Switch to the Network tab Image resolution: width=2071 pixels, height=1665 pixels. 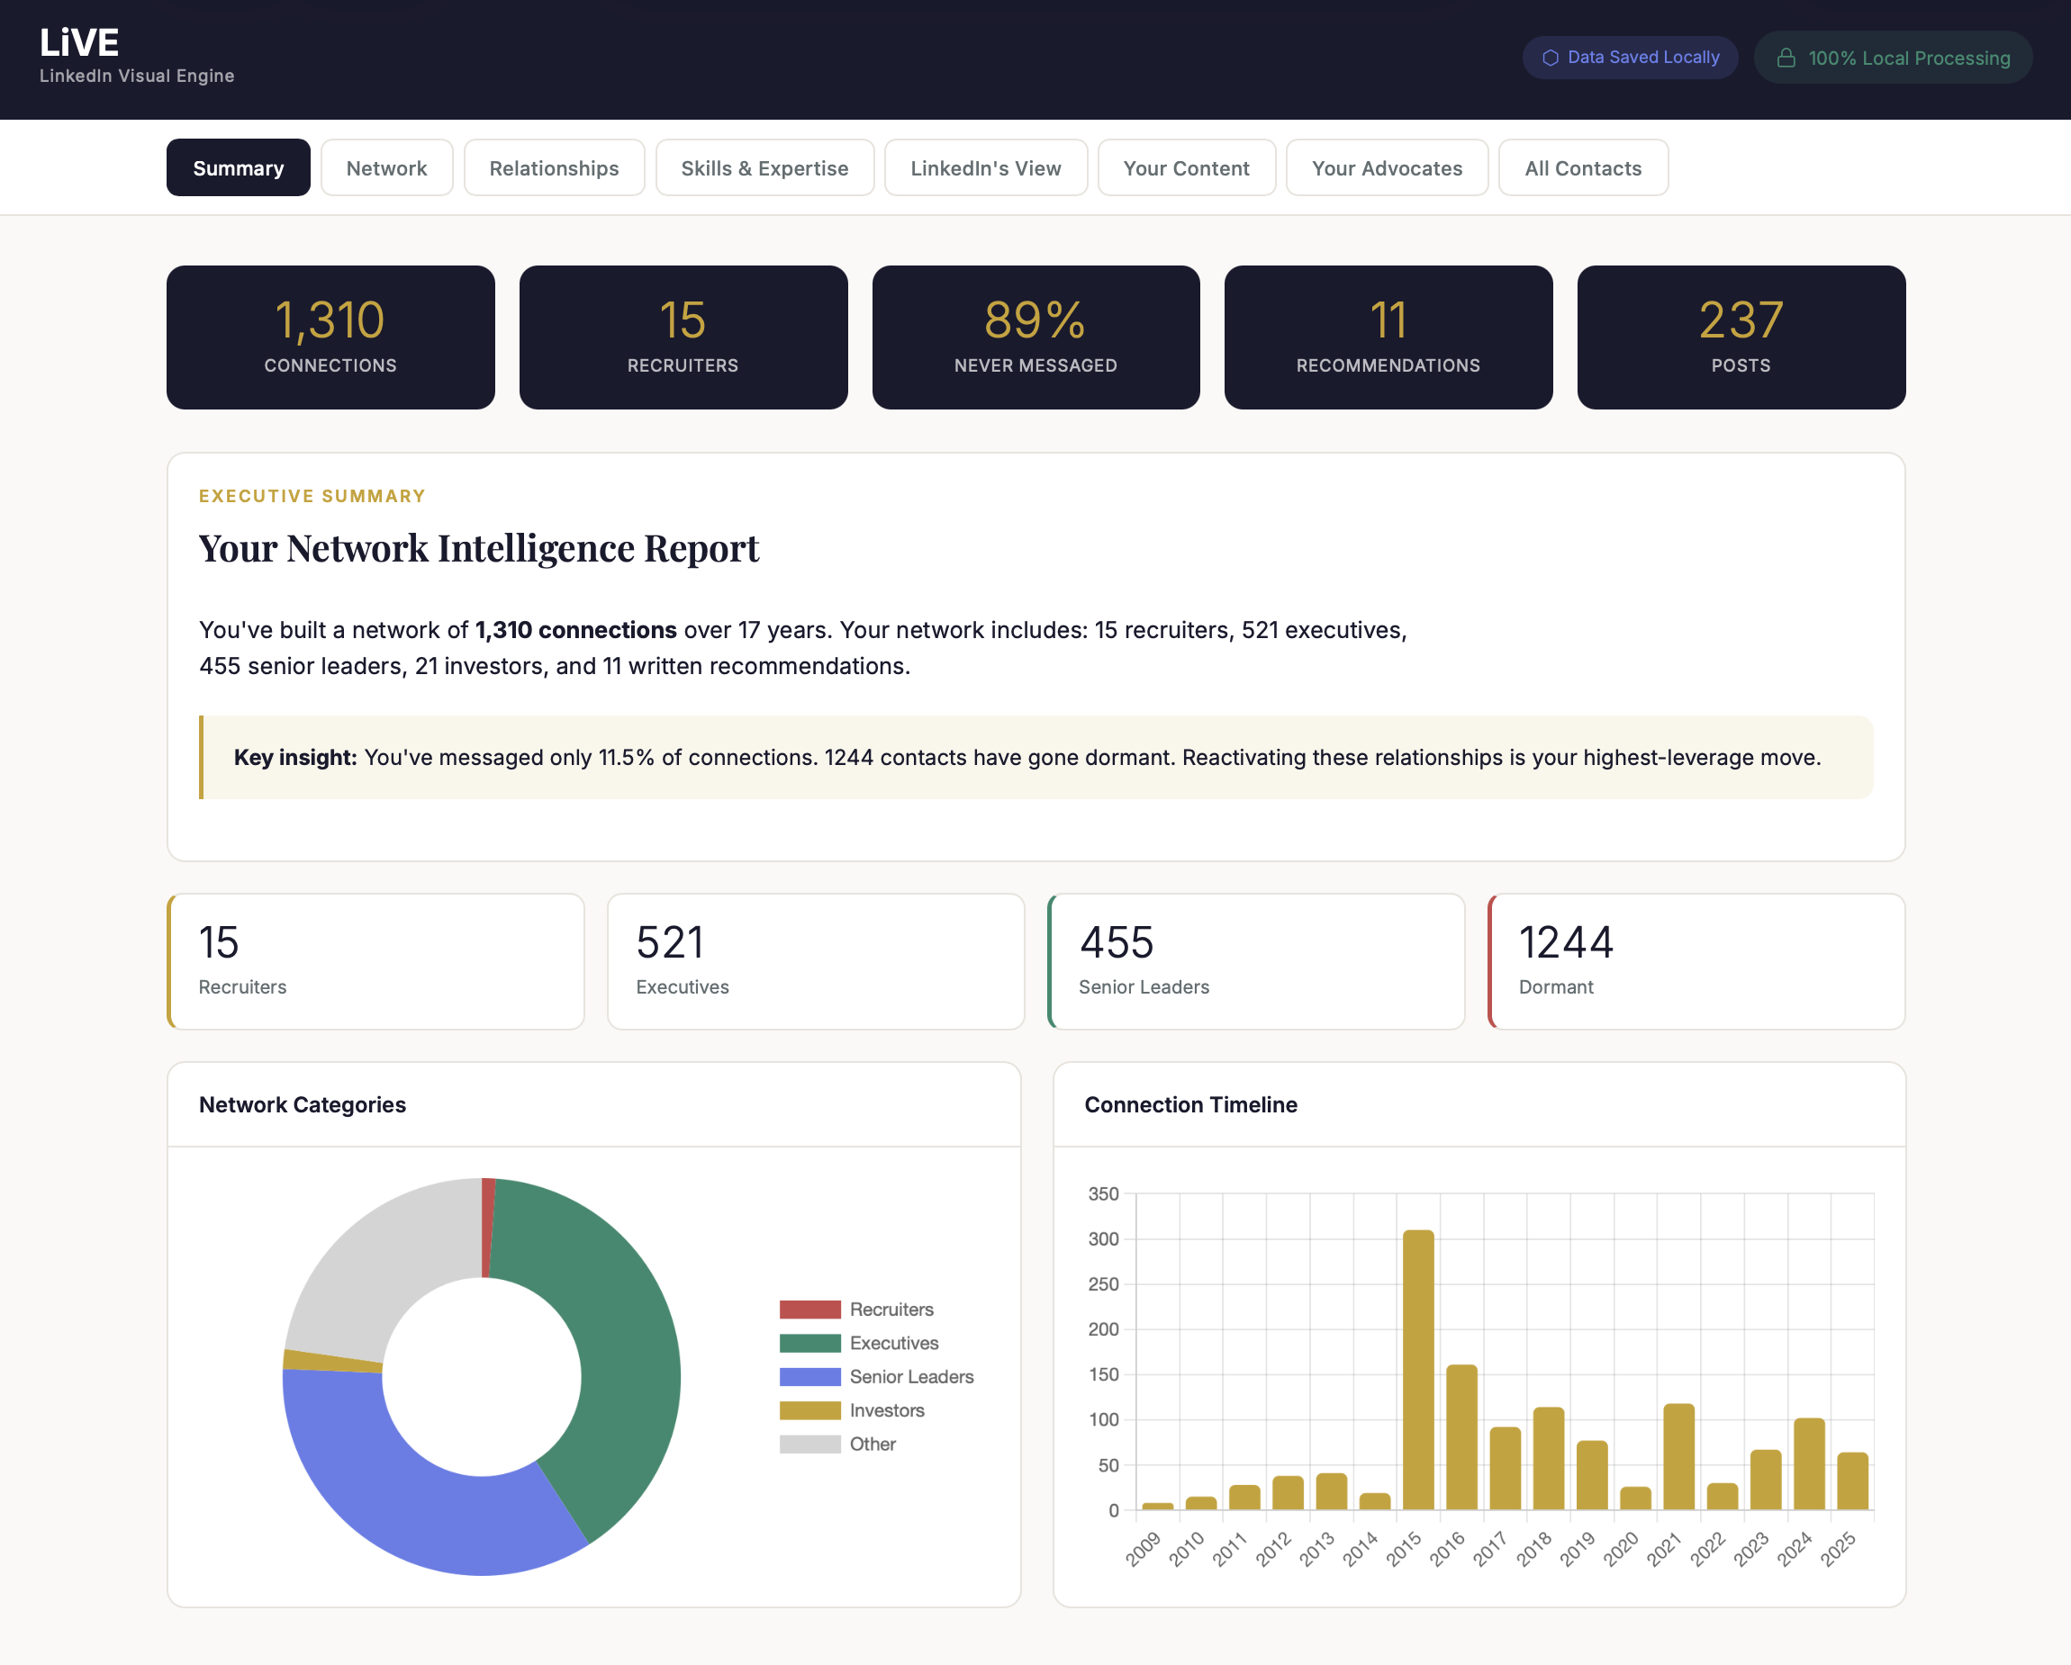(x=387, y=168)
